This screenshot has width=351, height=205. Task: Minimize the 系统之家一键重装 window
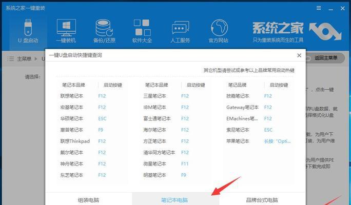[x=331, y=9]
